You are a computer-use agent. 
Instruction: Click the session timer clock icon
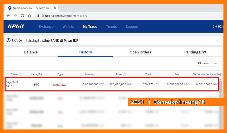pos(215,26)
